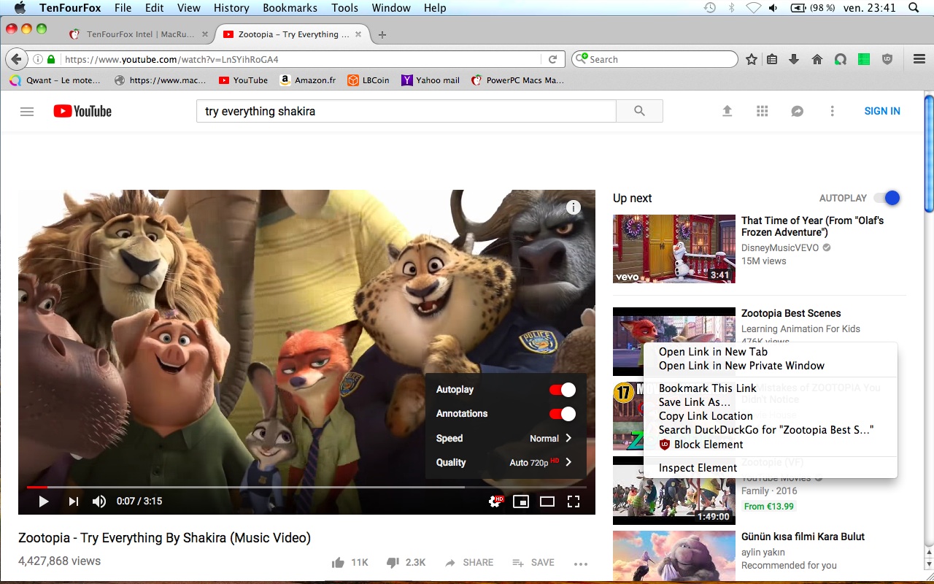The image size is (934, 584).
Task: Seek in the video progress bar
Action: click(306, 487)
